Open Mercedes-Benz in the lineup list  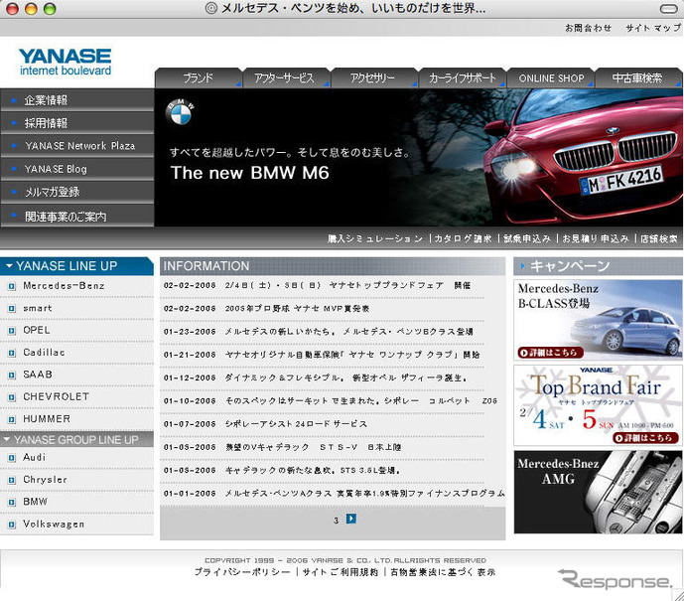click(64, 286)
